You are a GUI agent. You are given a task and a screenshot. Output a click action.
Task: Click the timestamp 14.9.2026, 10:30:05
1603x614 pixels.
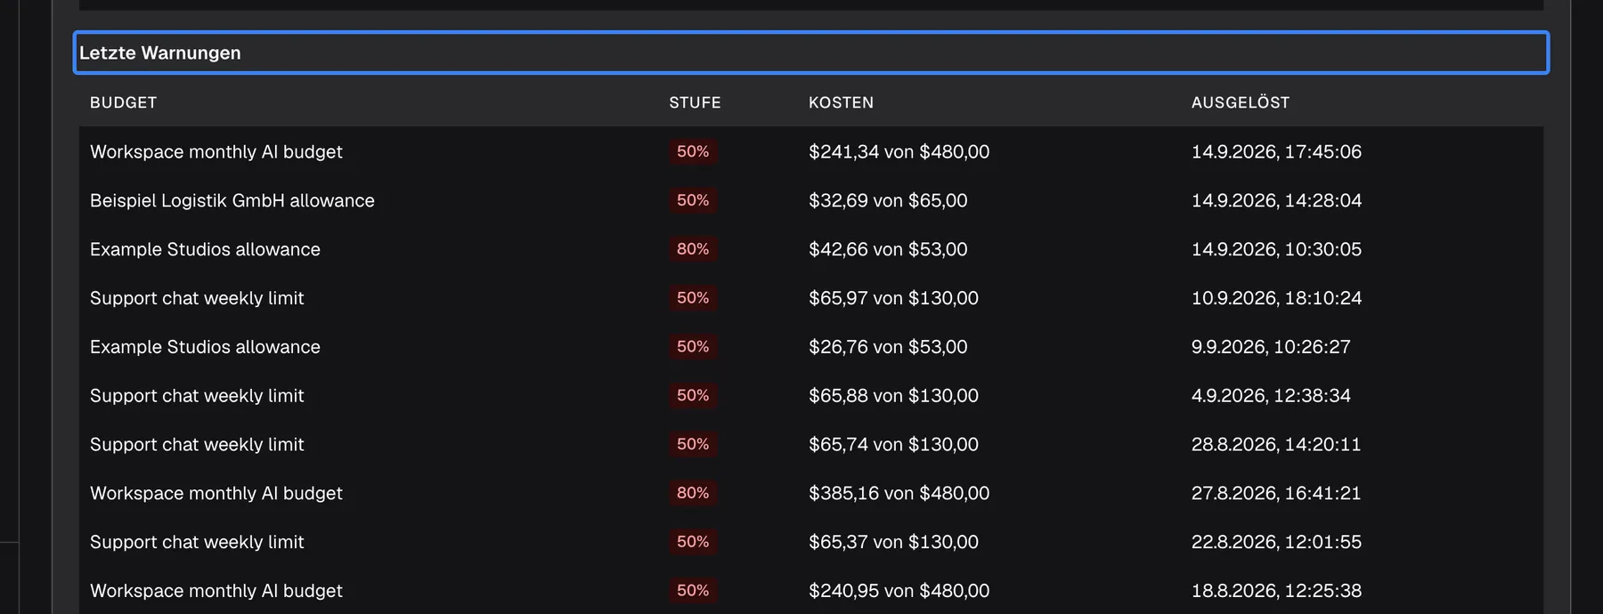point(1276,249)
